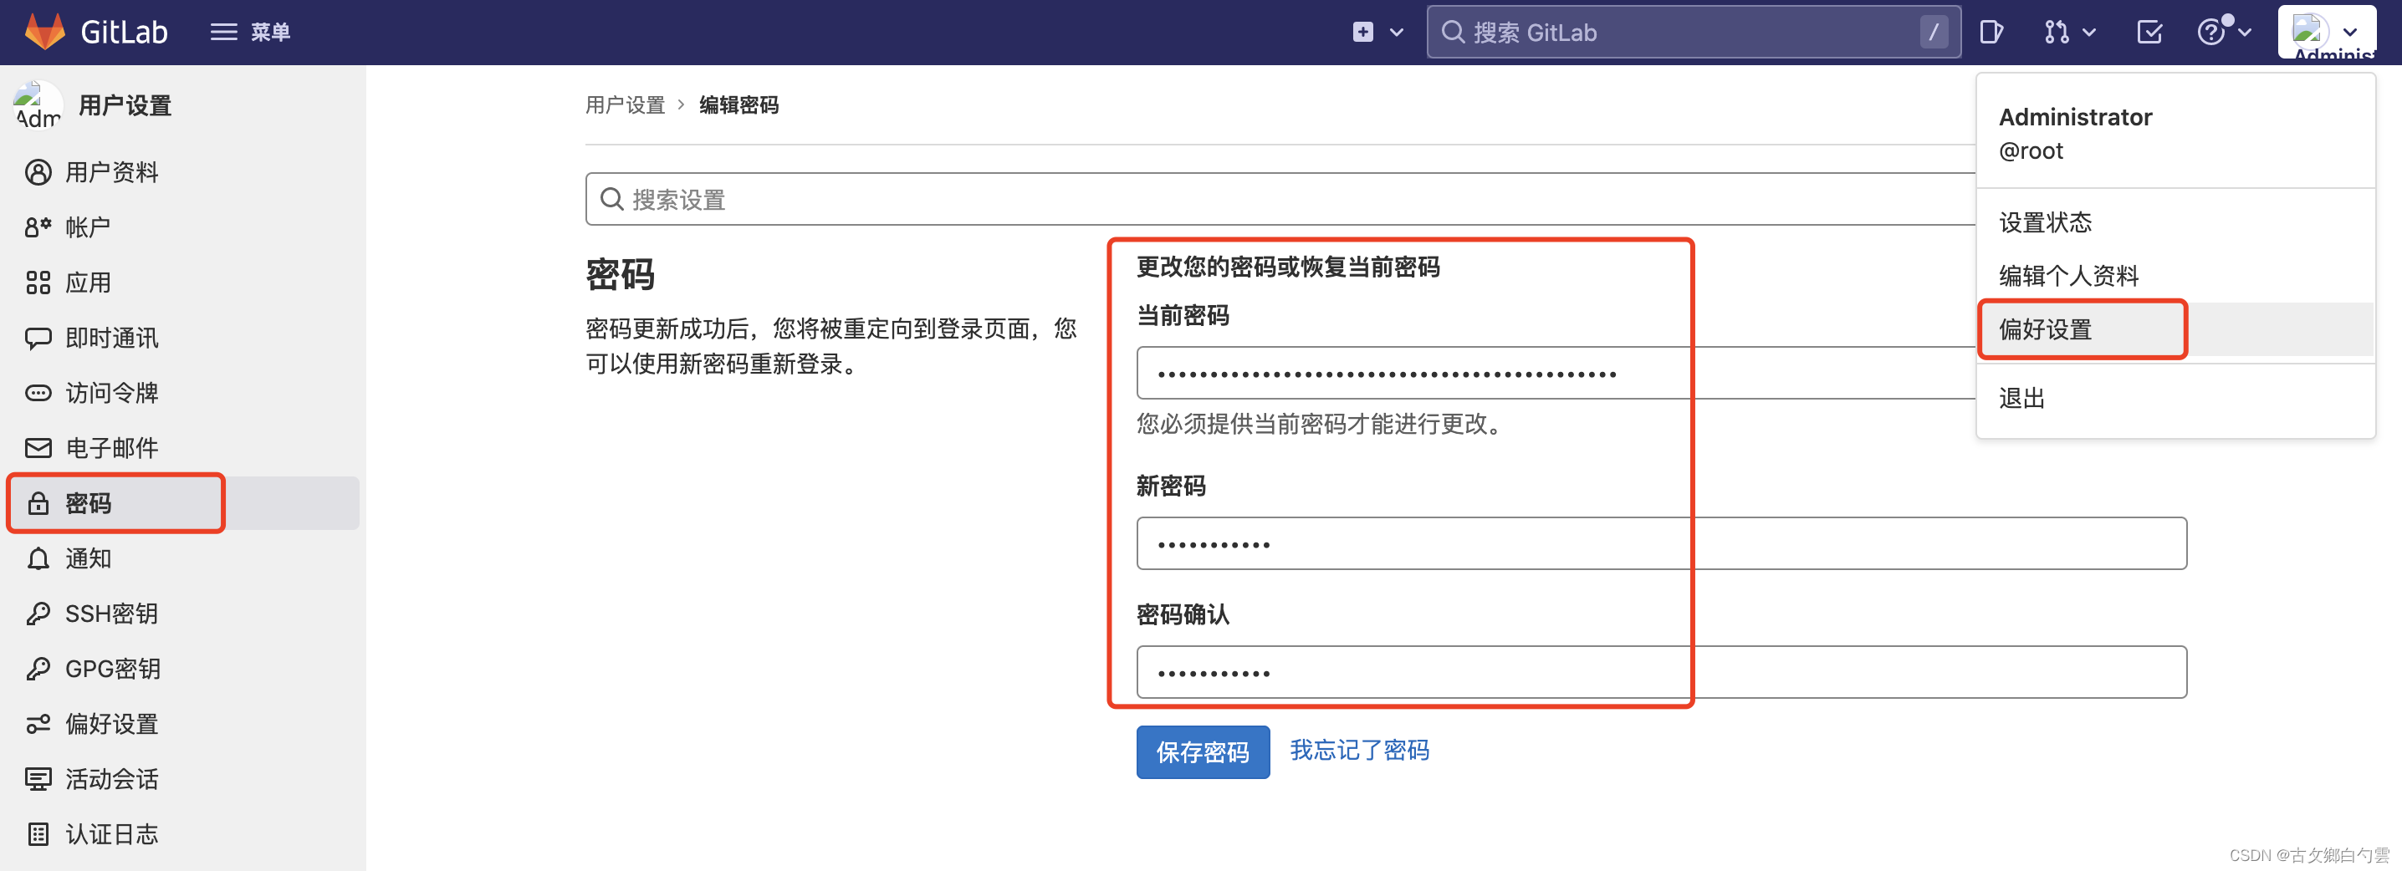
Task: Open the to-do list checkmark icon
Action: (2149, 33)
